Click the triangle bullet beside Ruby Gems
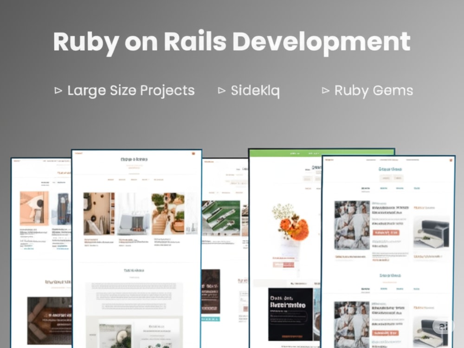Viewport: 464px width, 348px height. (x=326, y=90)
